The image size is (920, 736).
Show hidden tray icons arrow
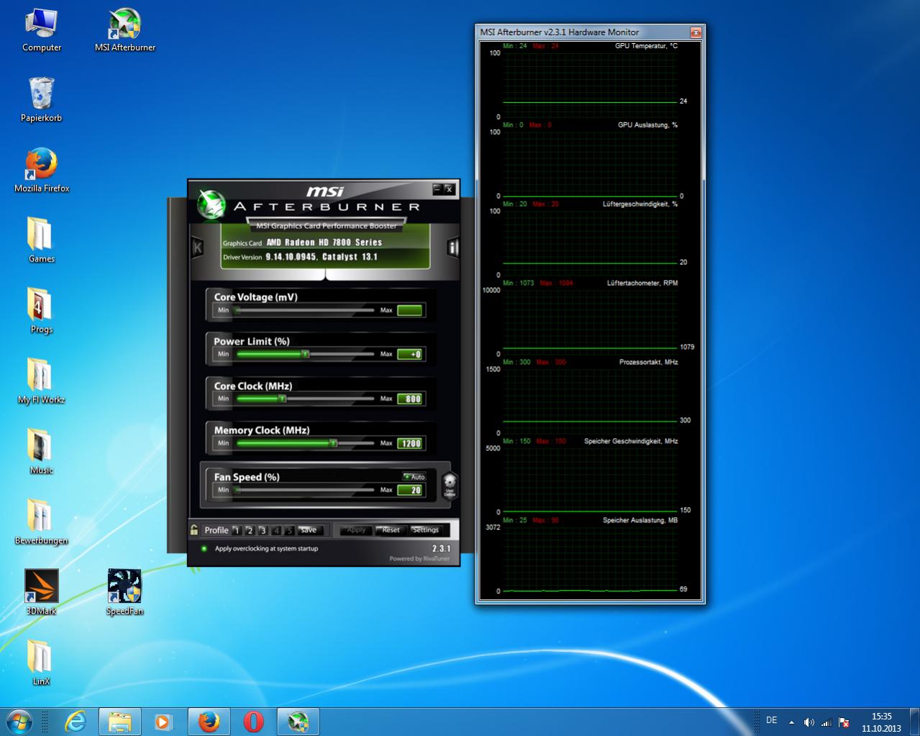point(791,722)
